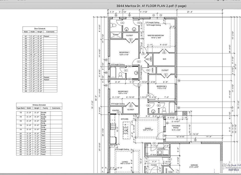Click the BEDROOM 1 room label

pyautogui.click(x=124, y=52)
